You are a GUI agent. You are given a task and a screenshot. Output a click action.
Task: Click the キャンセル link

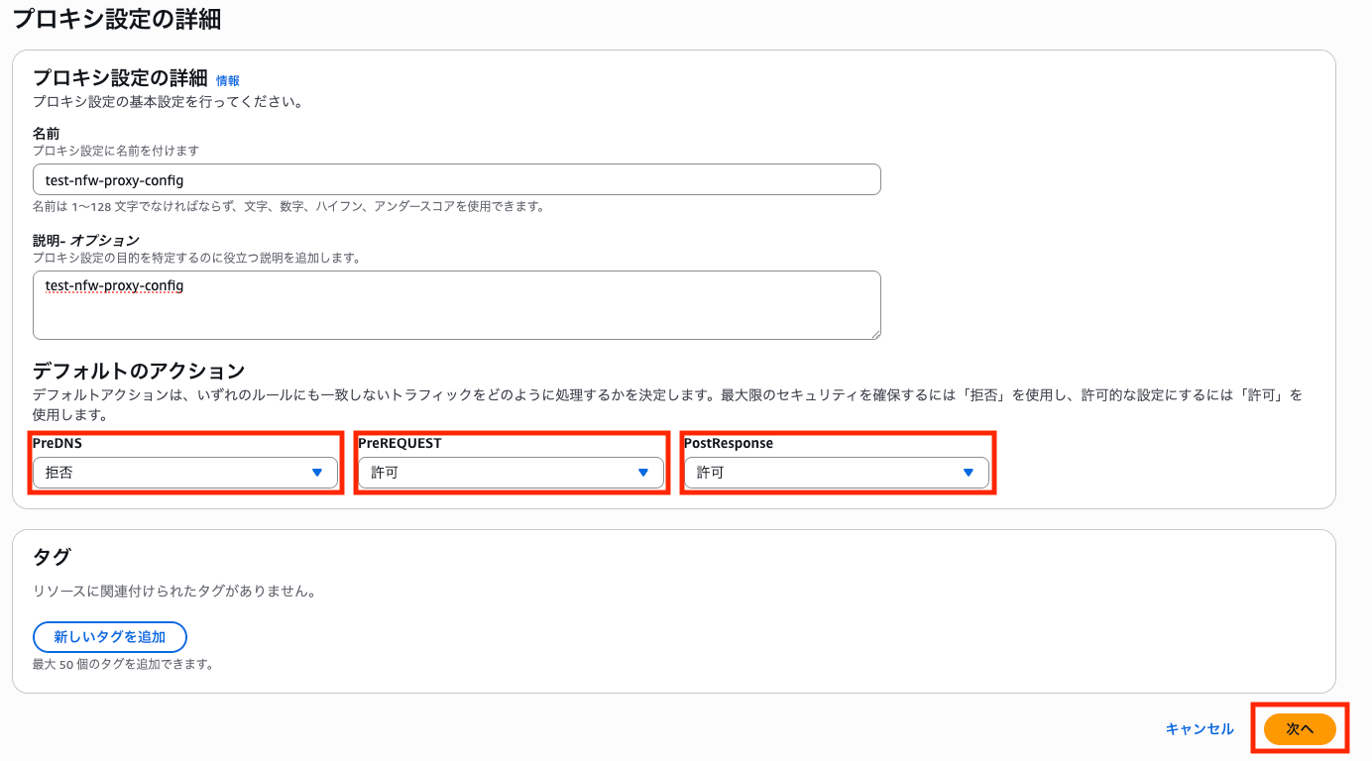pos(1200,729)
